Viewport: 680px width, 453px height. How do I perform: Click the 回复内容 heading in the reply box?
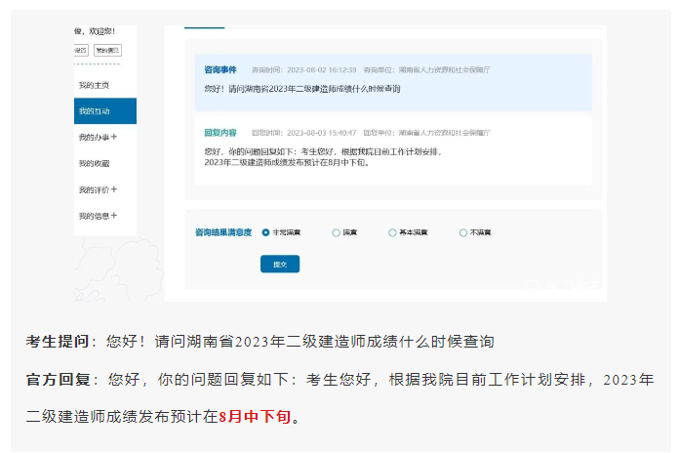point(220,132)
